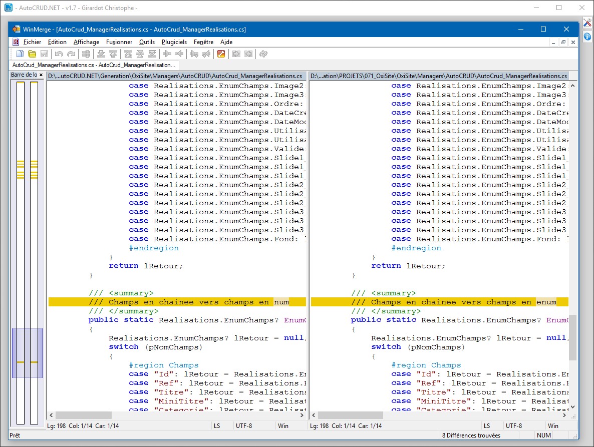Jump to current difference icon
Screen dimensions: 594x447
(140, 54)
